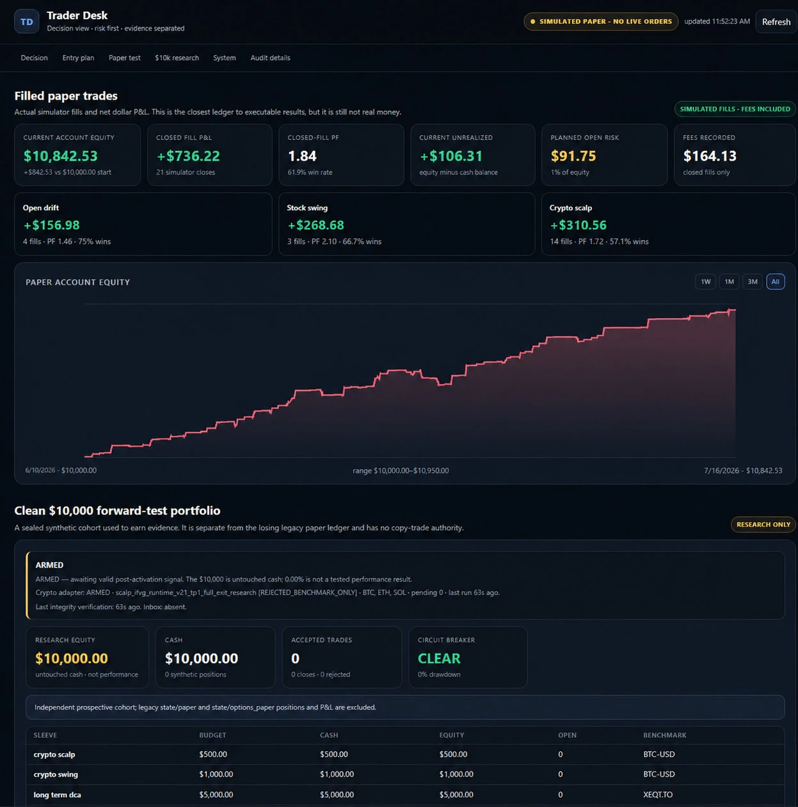Click the Planned Open Risk $91.75 value

point(573,156)
